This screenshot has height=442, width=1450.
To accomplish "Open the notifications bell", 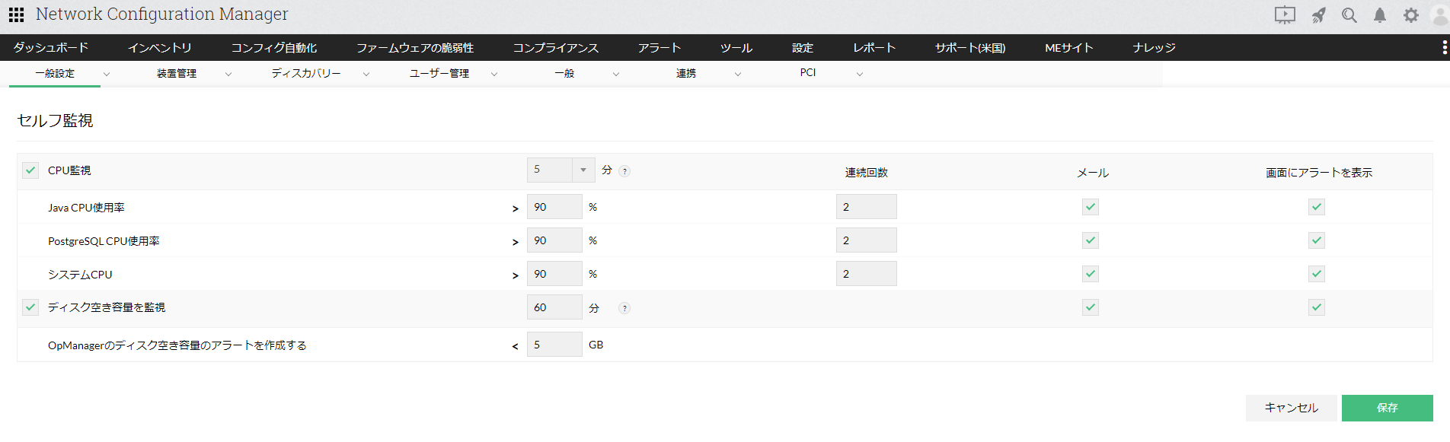I will 1379,15.
